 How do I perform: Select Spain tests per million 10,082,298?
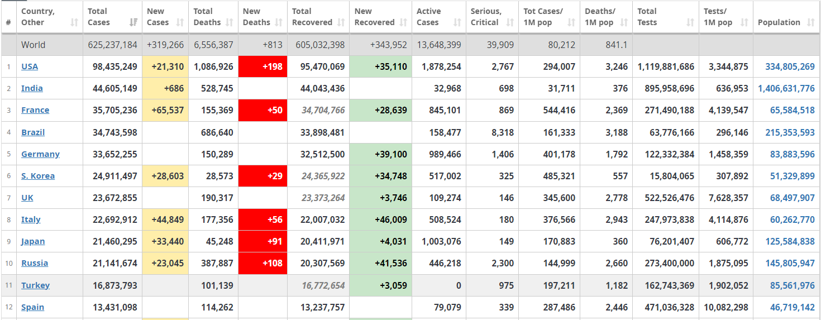726,307
